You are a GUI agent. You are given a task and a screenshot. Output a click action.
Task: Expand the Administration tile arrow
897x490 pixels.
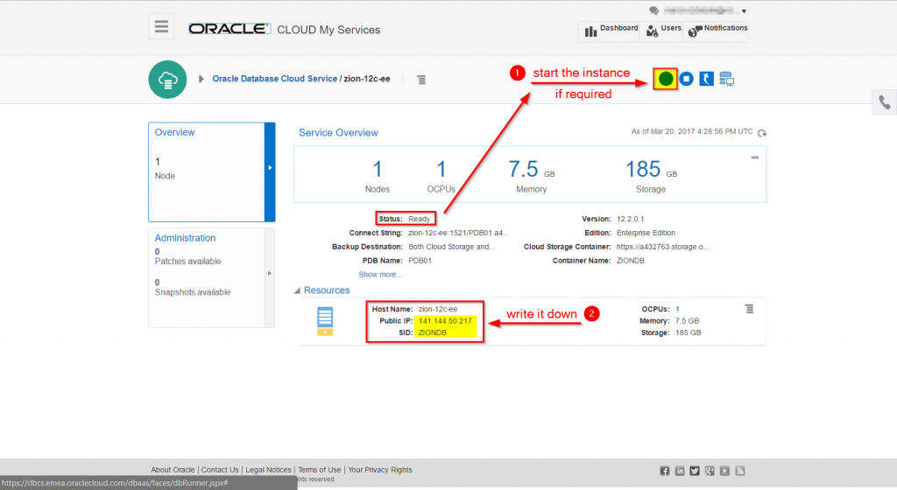tap(270, 274)
